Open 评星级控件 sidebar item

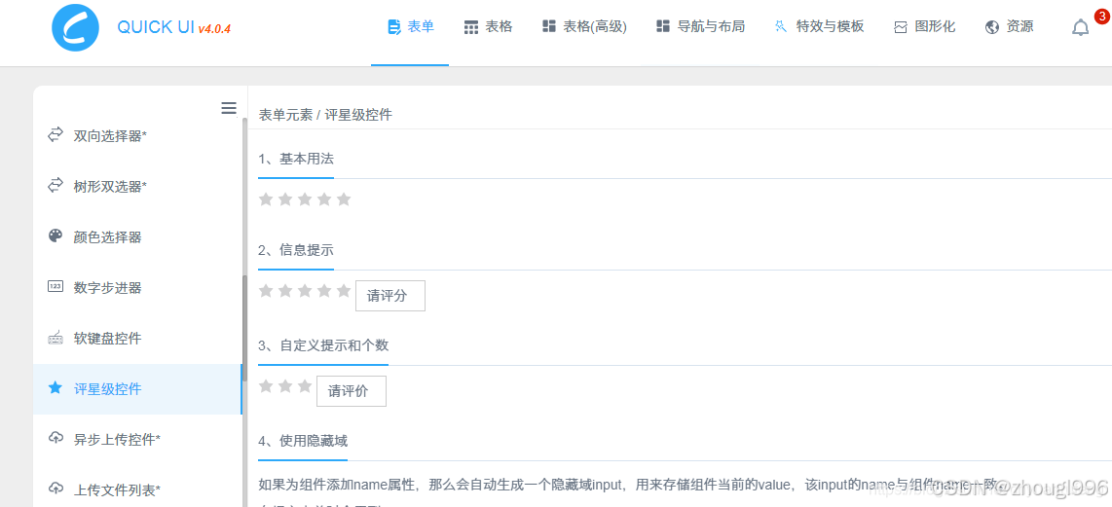[137, 389]
